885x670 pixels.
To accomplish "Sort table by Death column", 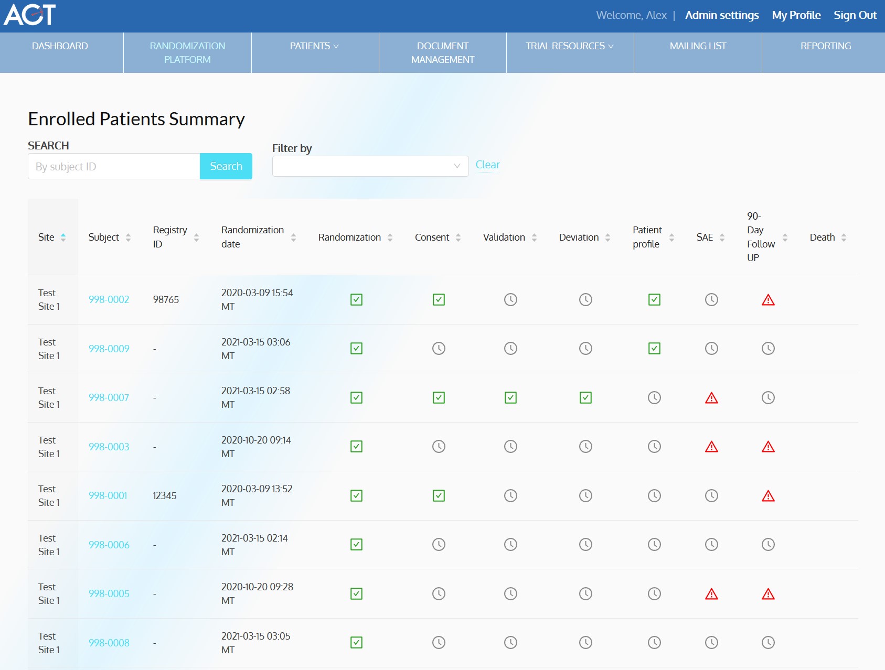I will [844, 237].
